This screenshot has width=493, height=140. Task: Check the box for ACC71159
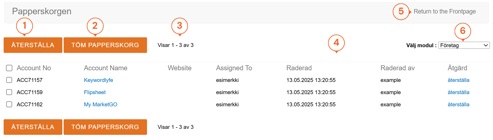[9, 92]
